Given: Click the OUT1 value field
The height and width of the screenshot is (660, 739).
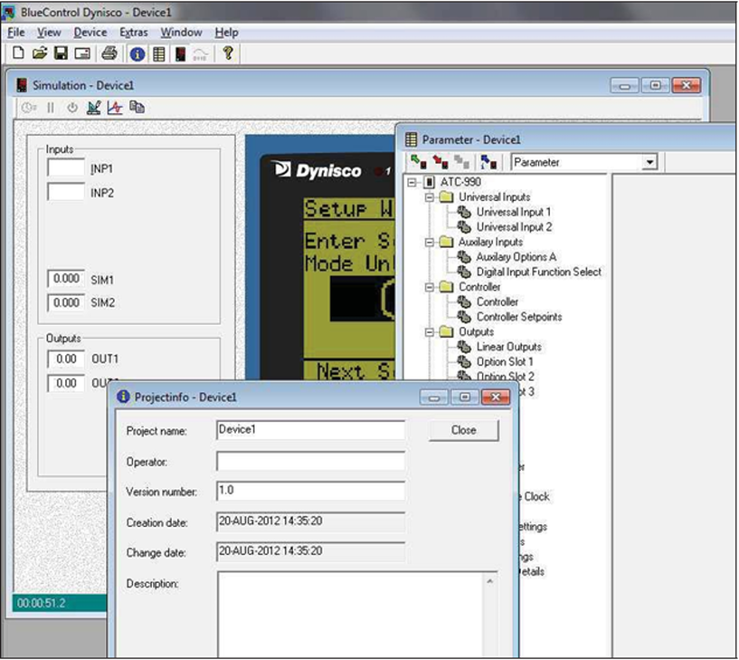Looking at the screenshot, I should 65,359.
